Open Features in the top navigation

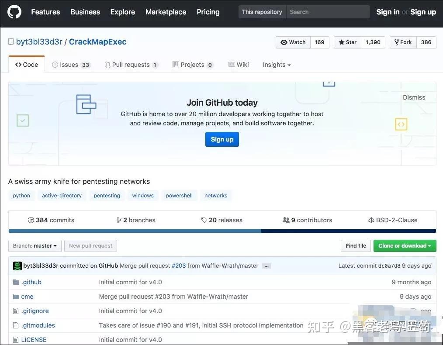pos(45,12)
